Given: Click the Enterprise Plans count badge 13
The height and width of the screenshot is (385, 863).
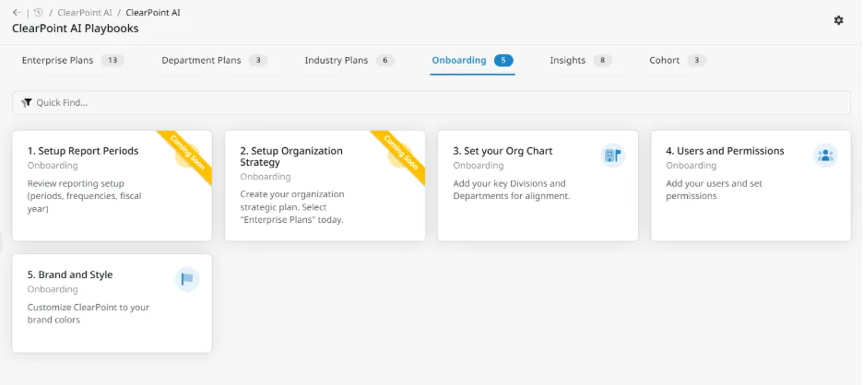Looking at the screenshot, I should 112,61.
